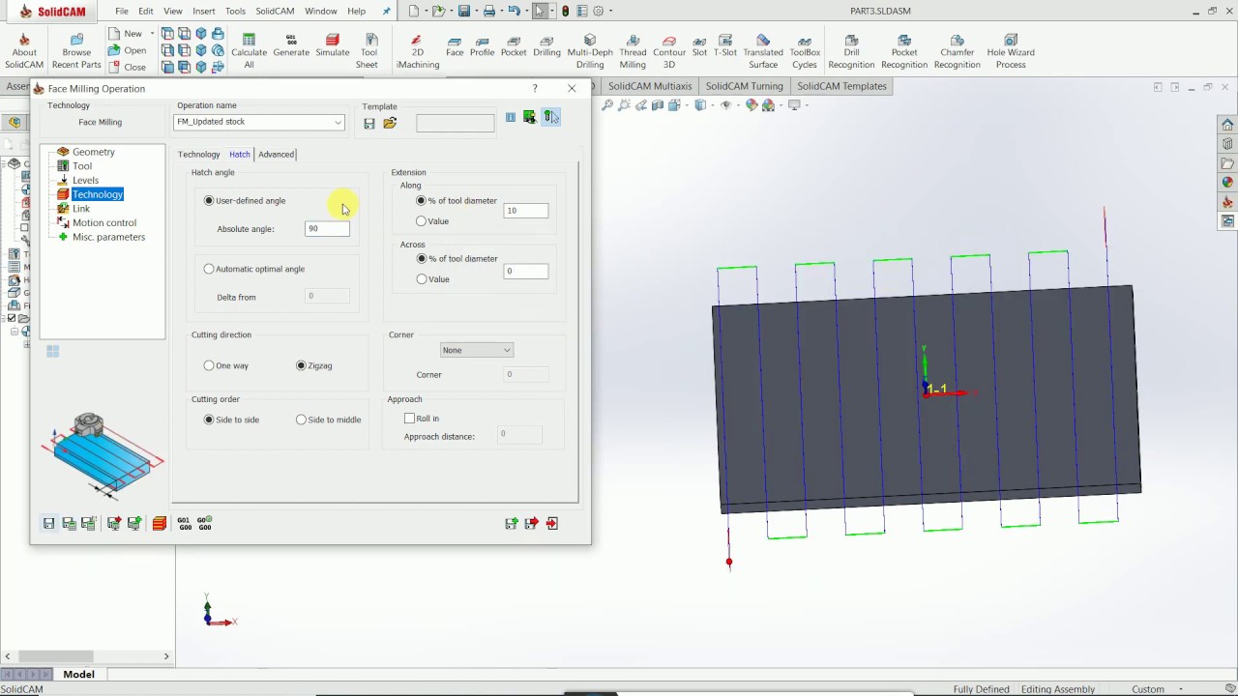This screenshot has width=1238, height=696.
Task: Open the Drilling operation icon
Action: click(x=546, y=45)
